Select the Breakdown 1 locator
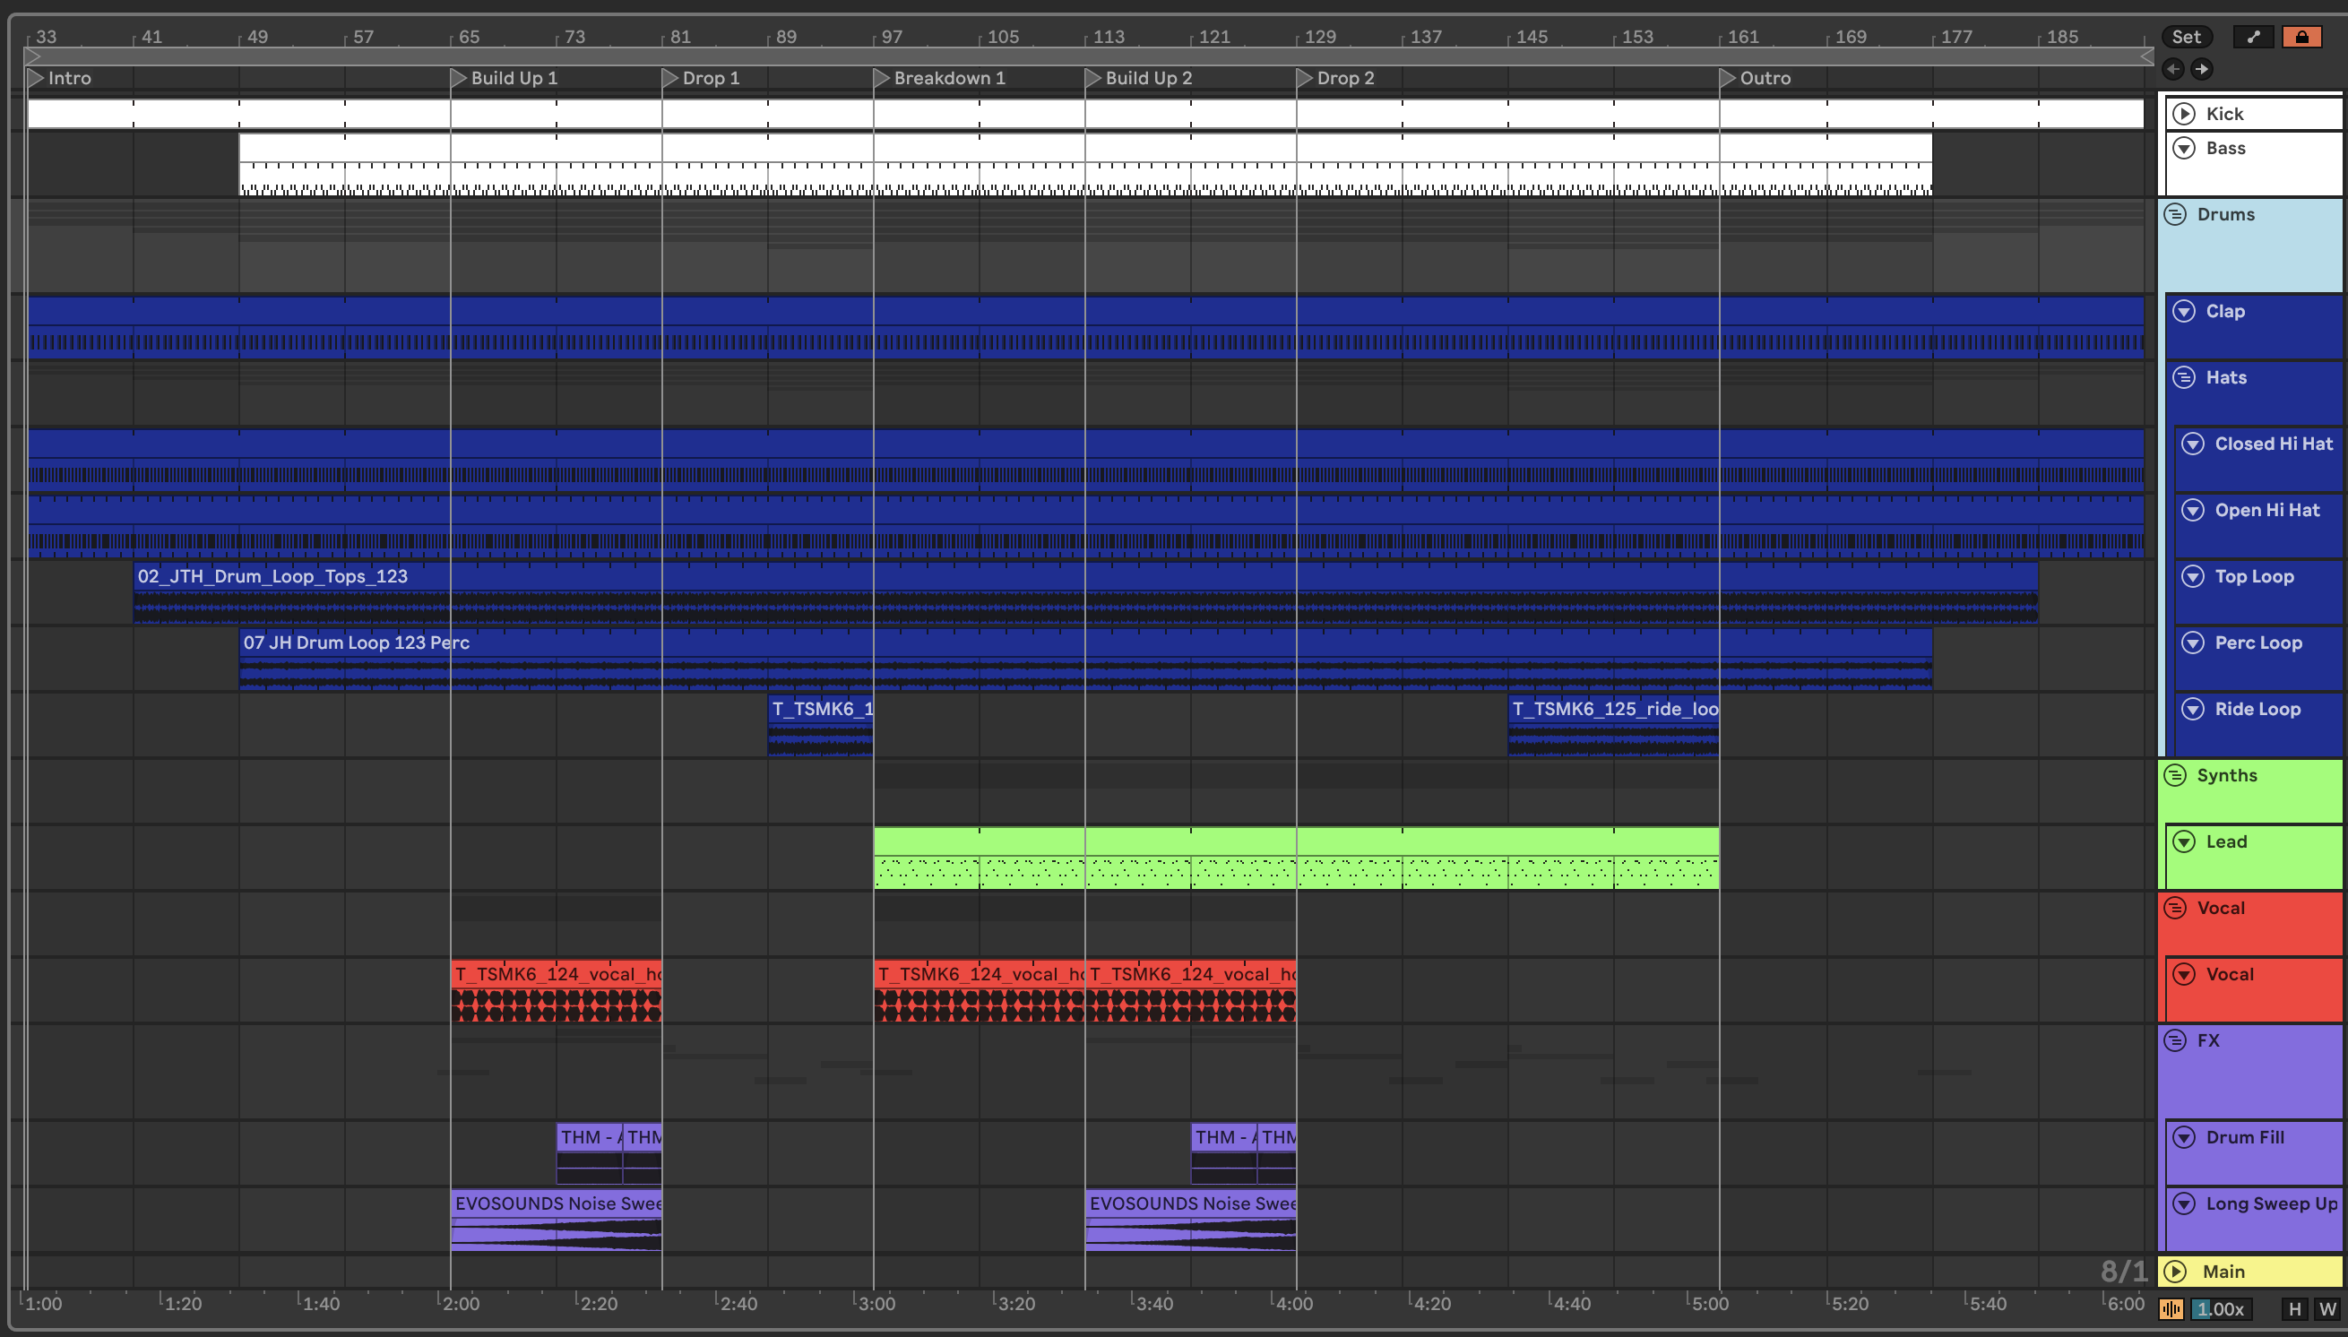The image size is (2348, 1337). pyautogui.click(x=882, y=78)
